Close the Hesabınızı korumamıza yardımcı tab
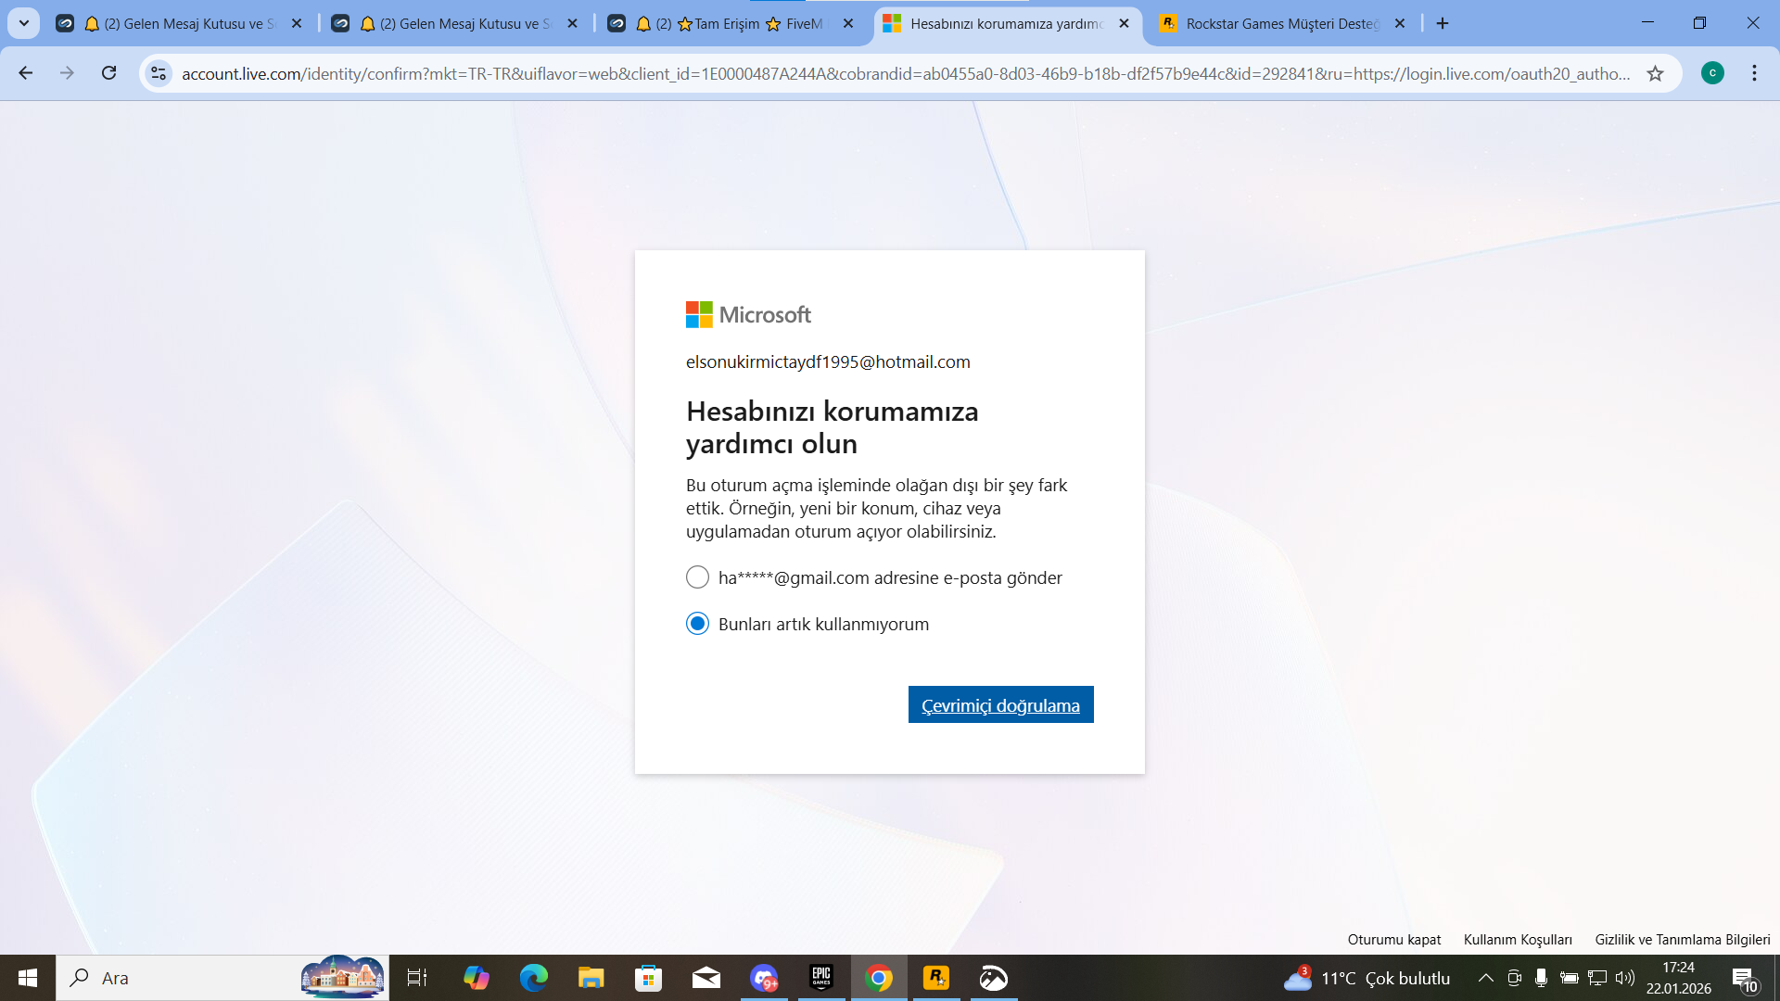The height and width of the screenshot is (1001, 1780). coord(1124,24)
